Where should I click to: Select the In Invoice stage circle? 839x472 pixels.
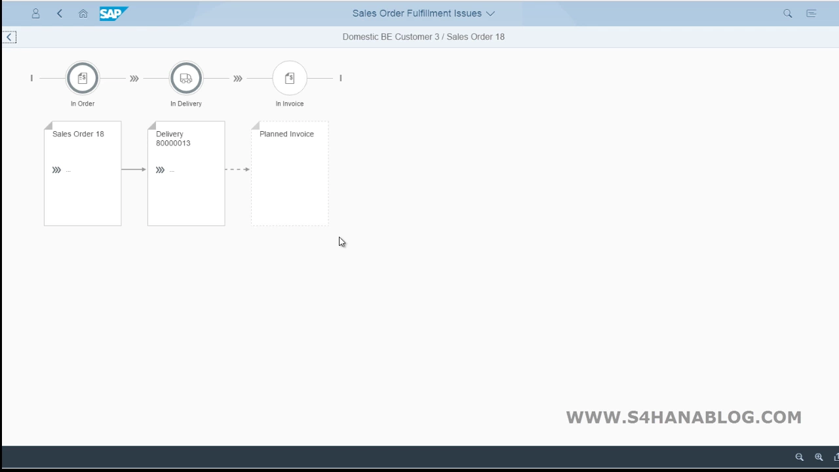(290, 78)
